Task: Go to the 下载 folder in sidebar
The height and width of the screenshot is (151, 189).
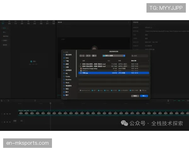Action: click(x=67, y=61)
